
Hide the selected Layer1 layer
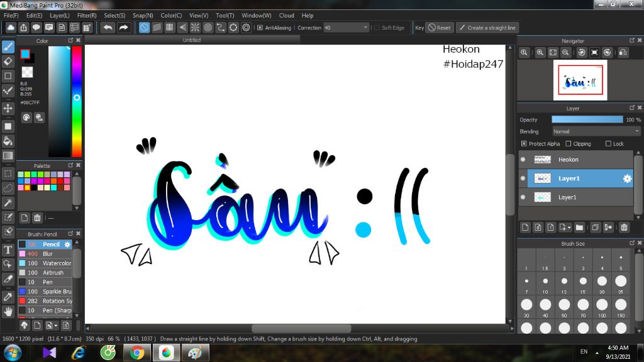pyautogui.click(x=523, y=178)
